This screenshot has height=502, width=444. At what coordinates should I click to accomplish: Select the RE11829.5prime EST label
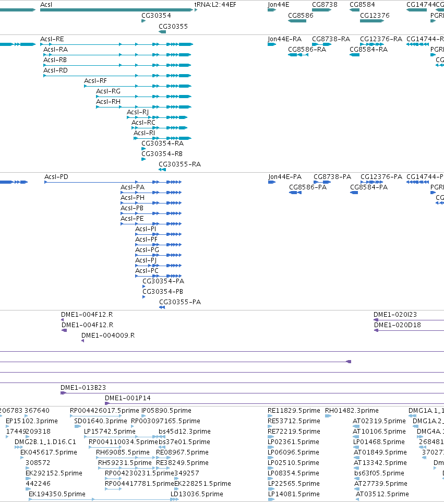tap(294, 411)
